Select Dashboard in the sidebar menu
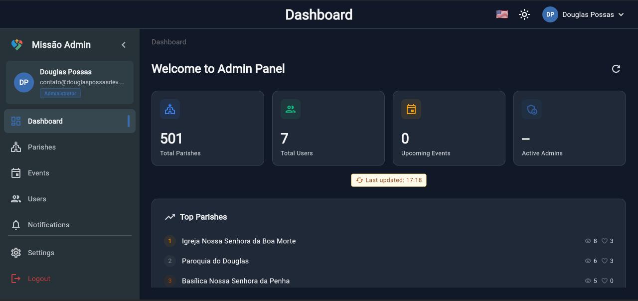This screenshot has width=638, height=301. click(x=45, y=121)
